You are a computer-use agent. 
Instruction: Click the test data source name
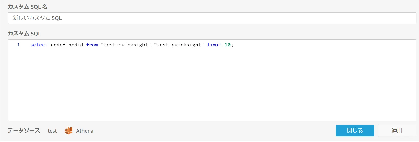[52, 131]
